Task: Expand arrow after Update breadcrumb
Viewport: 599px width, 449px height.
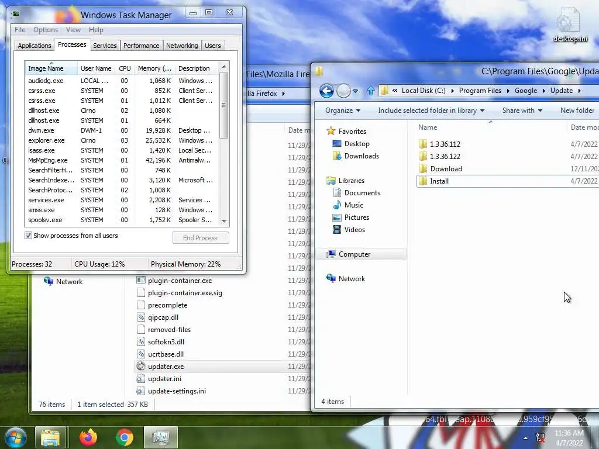Action: [580, 91]
